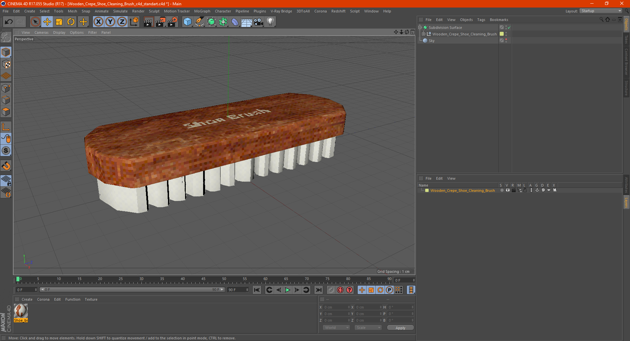Open the viewport Cameras menu

41,32
